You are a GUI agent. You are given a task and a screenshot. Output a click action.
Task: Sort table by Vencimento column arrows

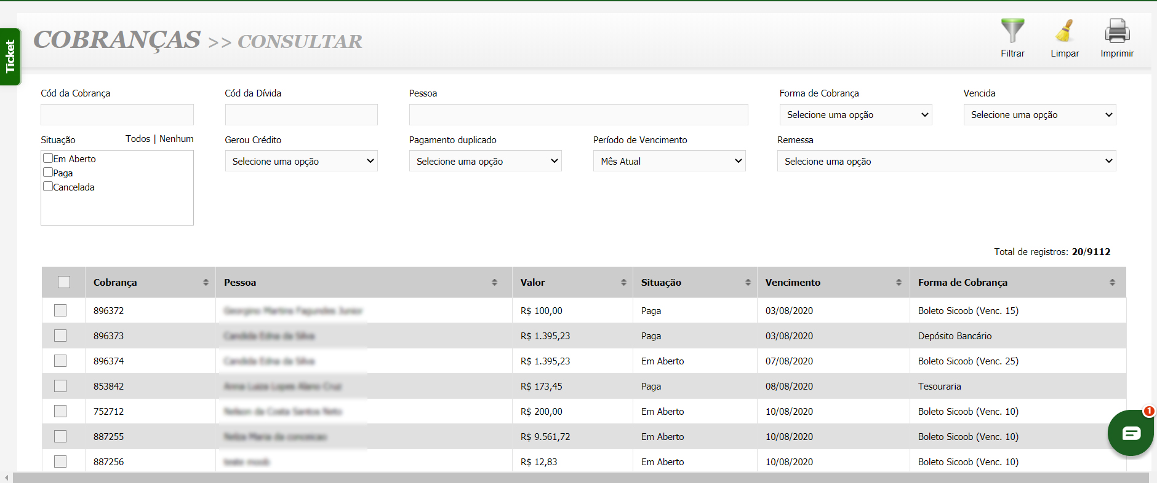pos(899,283)
